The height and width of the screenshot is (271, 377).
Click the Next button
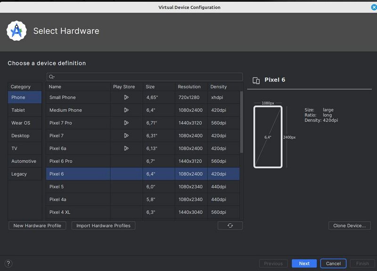pyautogui.click(x=304, y=263)
